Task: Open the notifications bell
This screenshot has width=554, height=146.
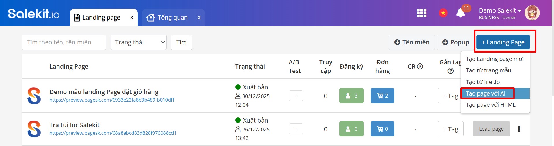Action: point(460,13)
